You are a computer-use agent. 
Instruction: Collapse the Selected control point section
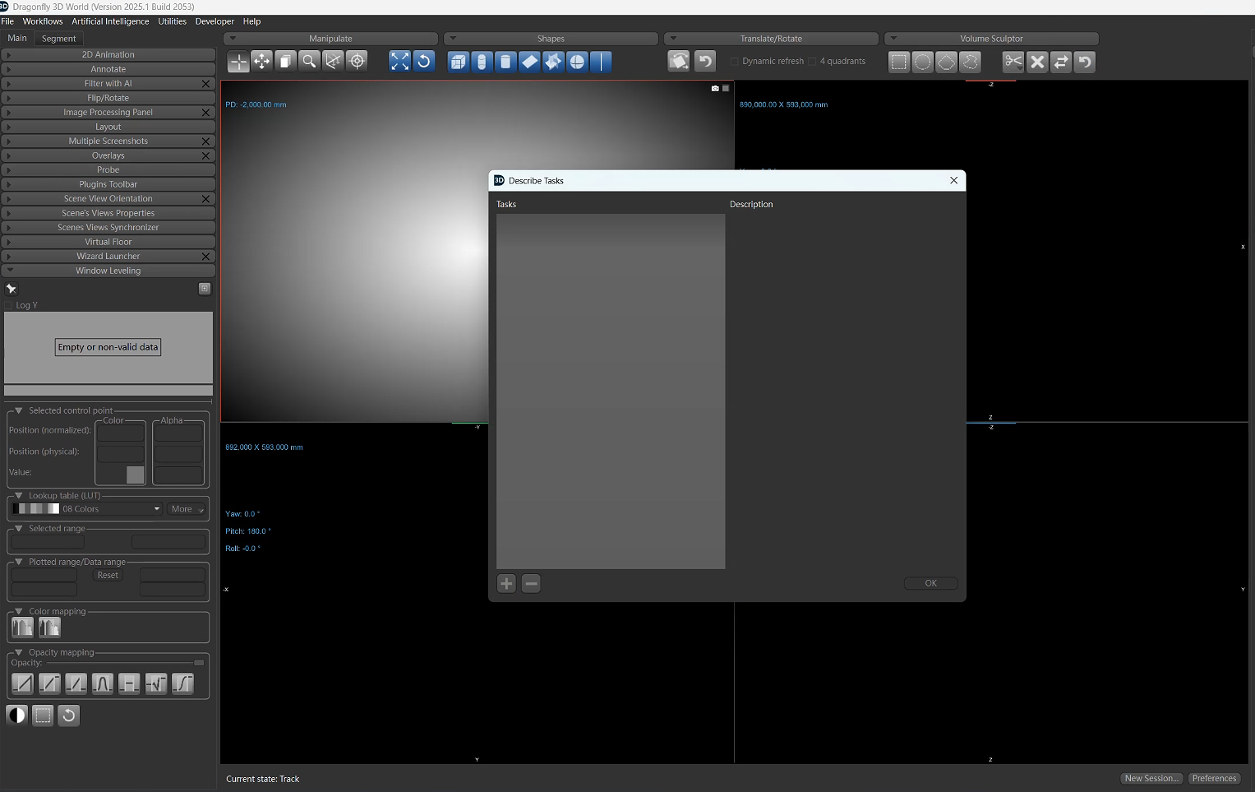coord(19,410)
